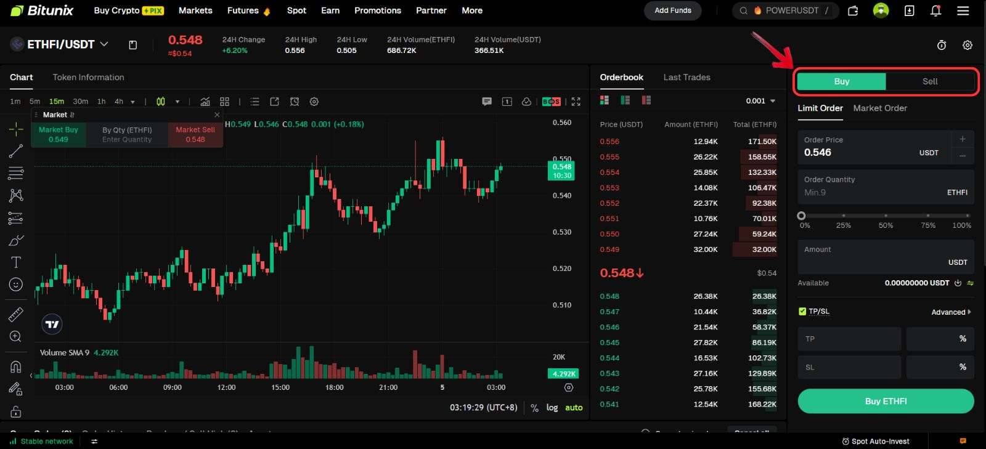Select the trend line drawing tool
Screen dimensions: 986x449
(16, 151)
